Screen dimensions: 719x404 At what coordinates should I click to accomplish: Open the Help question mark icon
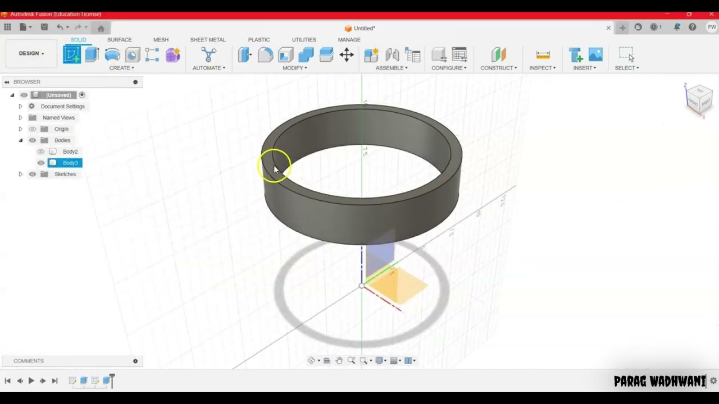tap(693, 27)
